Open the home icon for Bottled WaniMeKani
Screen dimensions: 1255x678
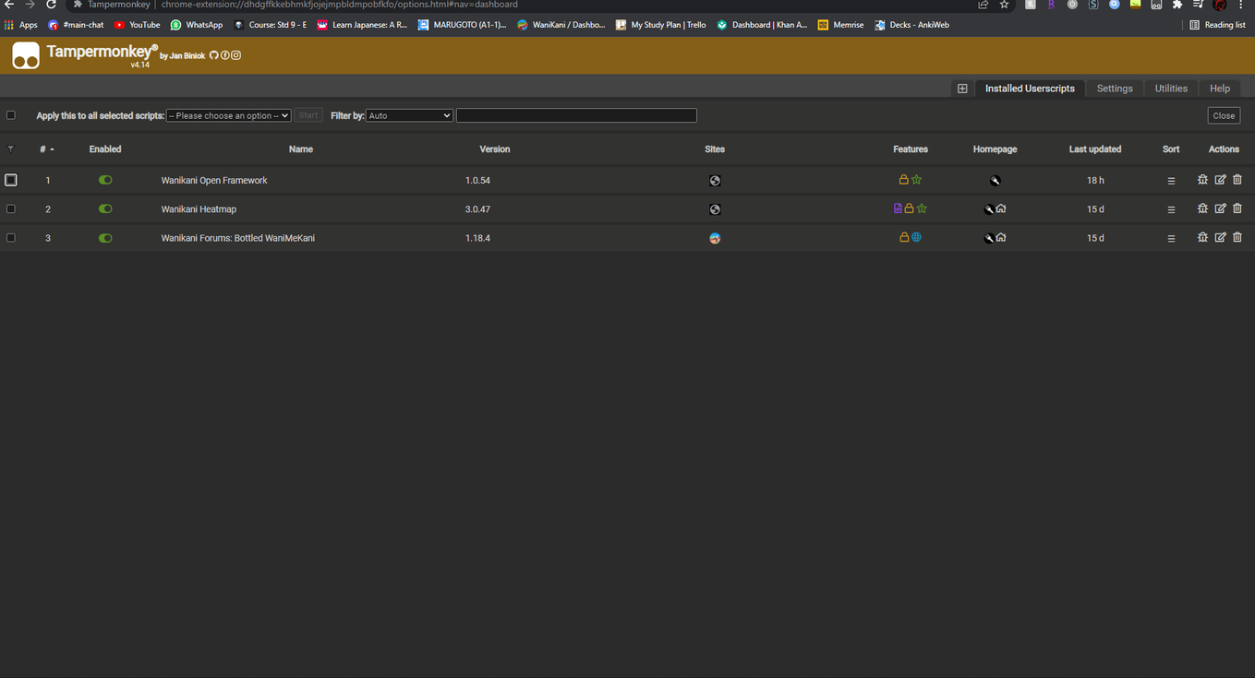tap(1001, 237)
